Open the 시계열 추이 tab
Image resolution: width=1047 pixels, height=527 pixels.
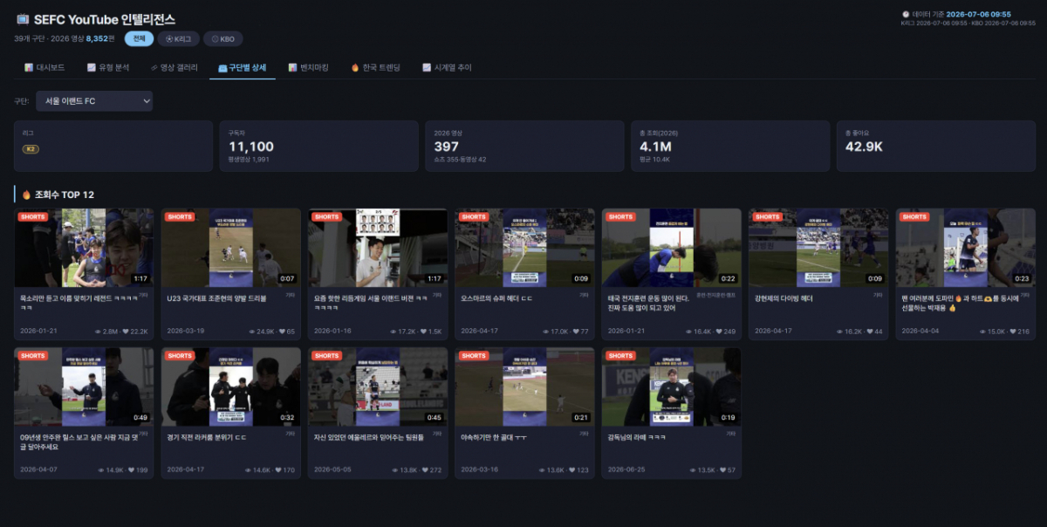[447, 67]
